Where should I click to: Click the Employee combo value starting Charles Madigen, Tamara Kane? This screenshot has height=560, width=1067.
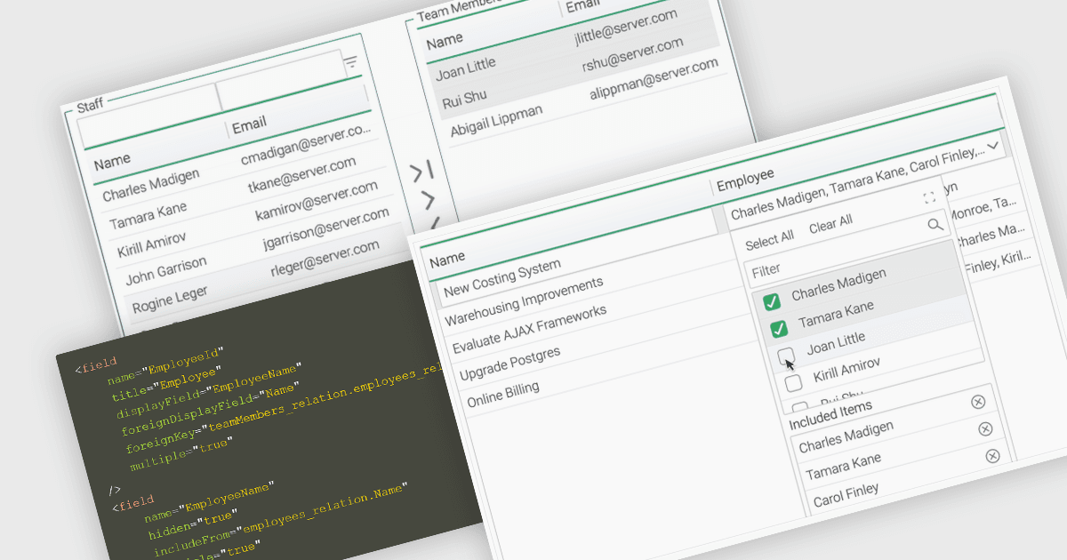[x=858, y=185]
